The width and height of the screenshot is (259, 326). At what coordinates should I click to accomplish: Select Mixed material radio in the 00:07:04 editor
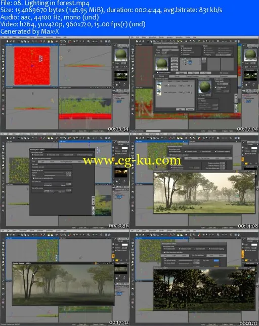(x=186, y=50)
